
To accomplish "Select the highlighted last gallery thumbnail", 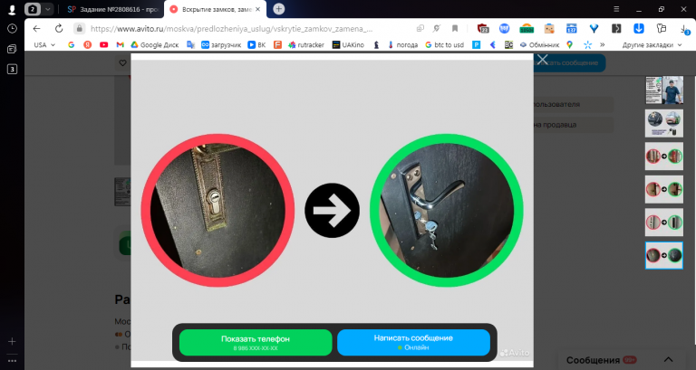I will point(664,255).
